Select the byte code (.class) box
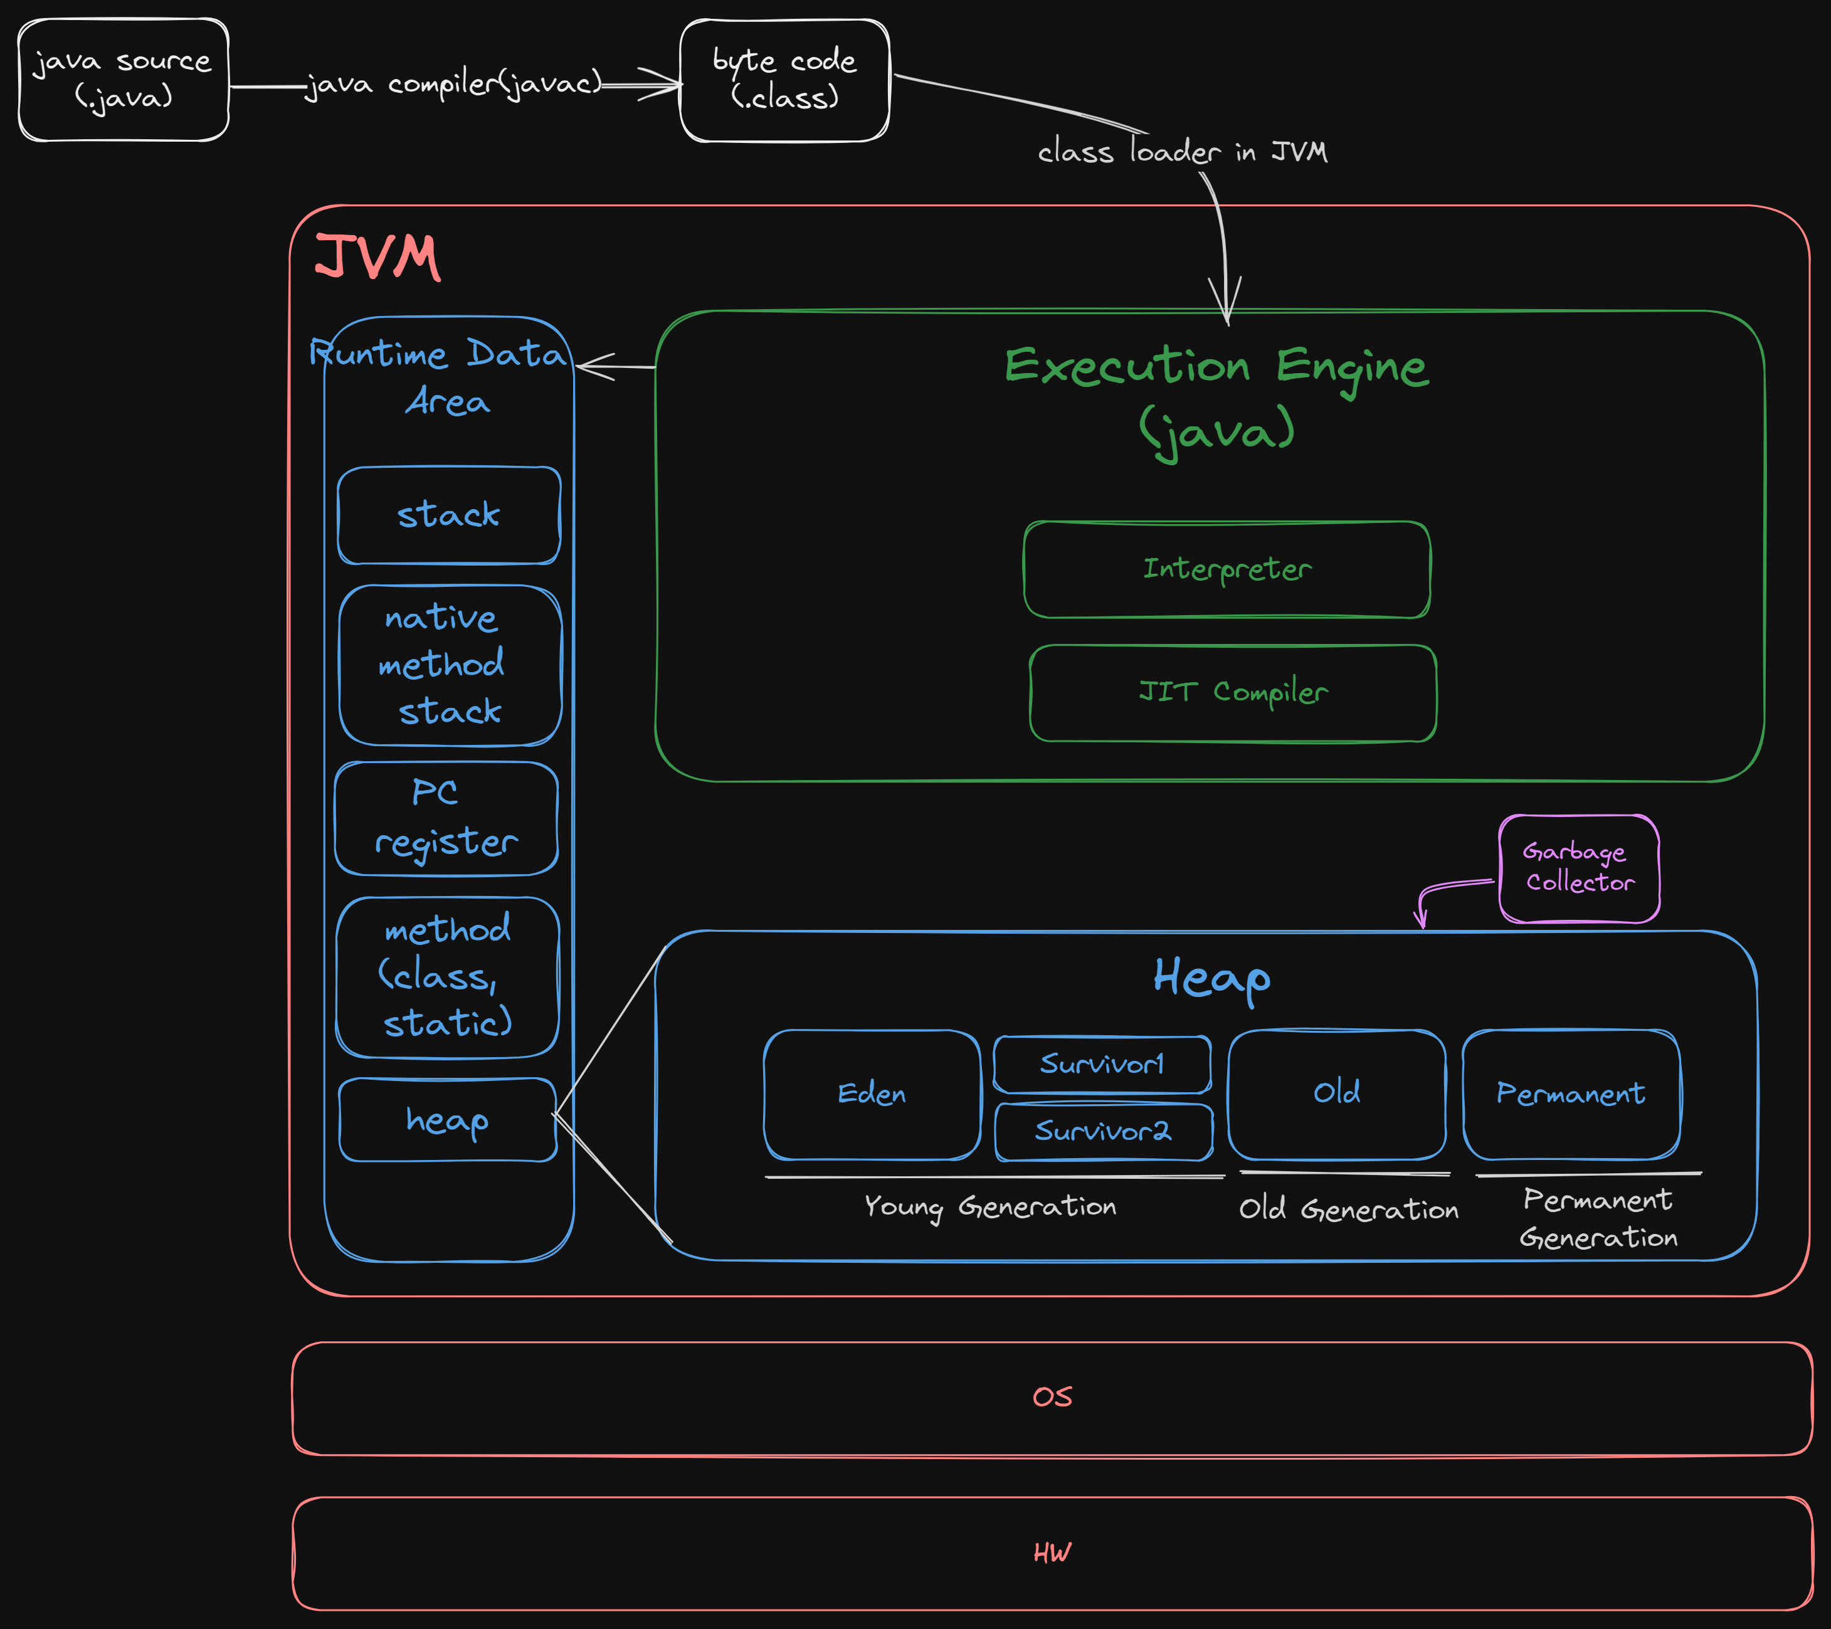 coord(784,80)
